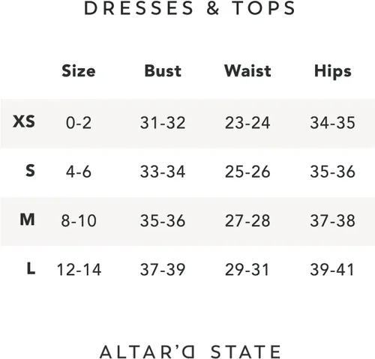
Task: Click the L waist value 29-31
Action: [x=247, y=270]
